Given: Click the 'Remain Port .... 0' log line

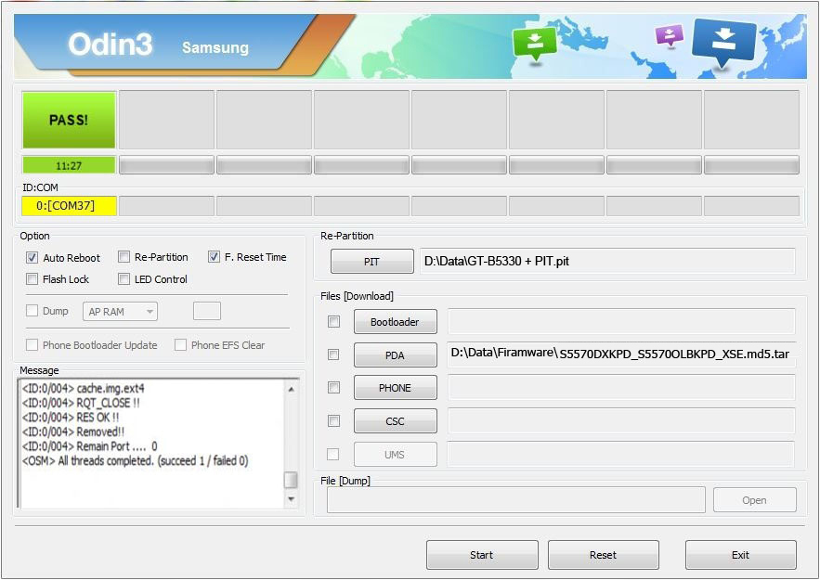Looking at the screenshot, I should tap(89, 446).
